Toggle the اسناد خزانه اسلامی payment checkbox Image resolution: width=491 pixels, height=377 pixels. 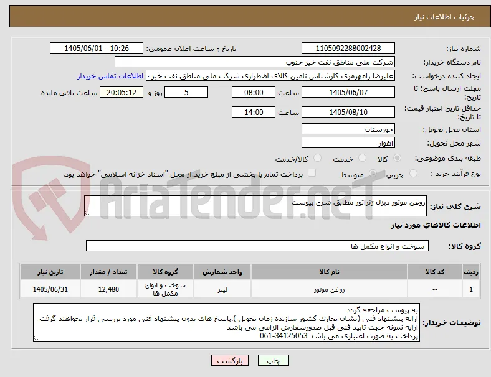pyautogui.click(x=312, y=173)
